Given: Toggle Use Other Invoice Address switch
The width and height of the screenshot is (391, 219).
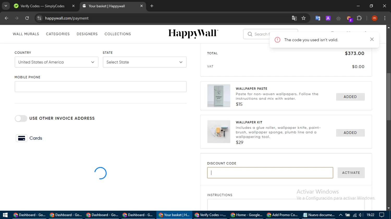Looking at the screenshot, I should pyautogui.click(x=21, y=118).
